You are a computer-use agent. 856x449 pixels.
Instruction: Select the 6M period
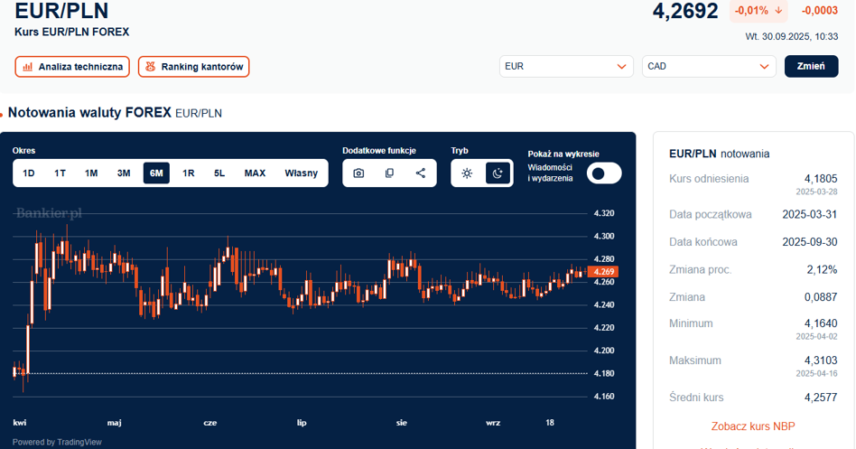156,173
